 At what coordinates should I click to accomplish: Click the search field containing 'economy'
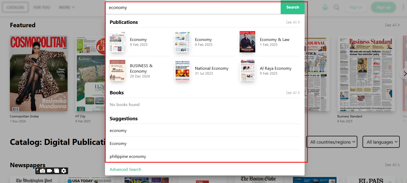(192, 8)
